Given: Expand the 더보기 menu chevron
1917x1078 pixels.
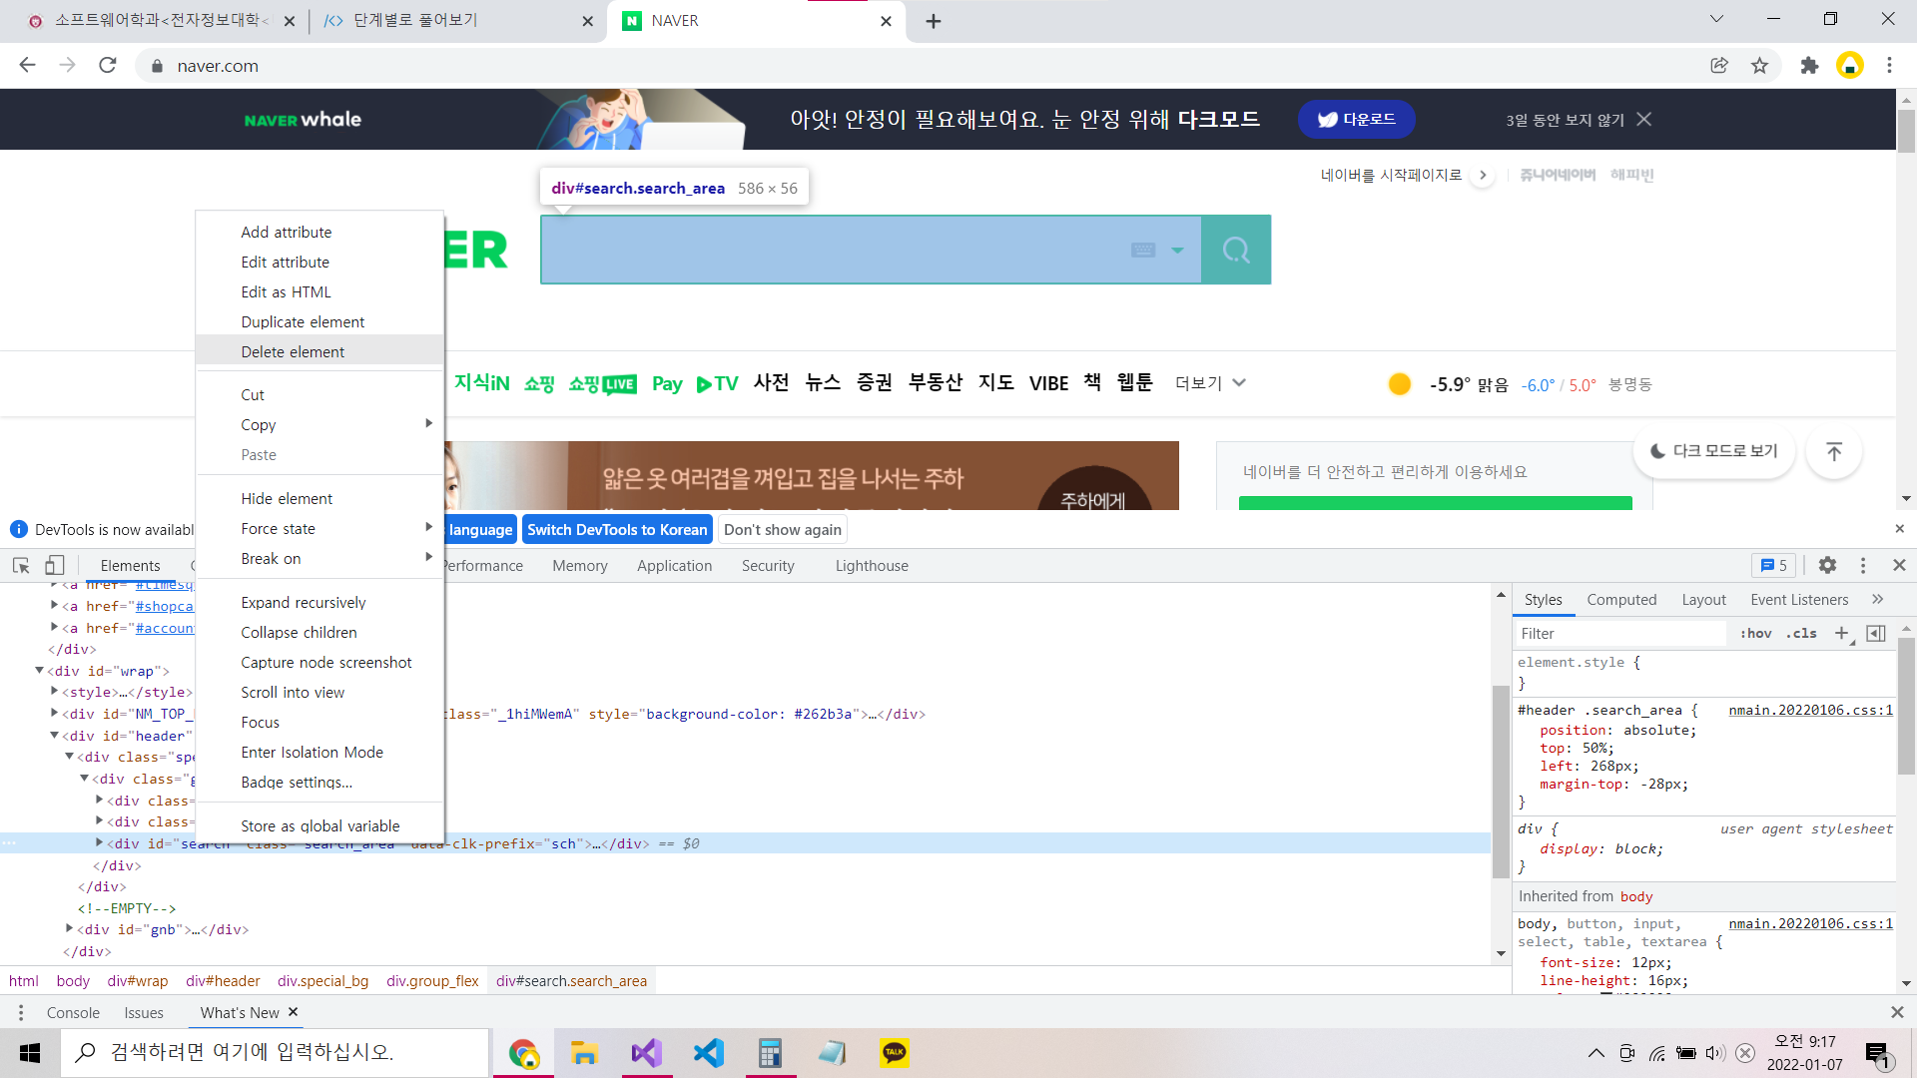Looking at the screenshot, I should (1239, 383).
